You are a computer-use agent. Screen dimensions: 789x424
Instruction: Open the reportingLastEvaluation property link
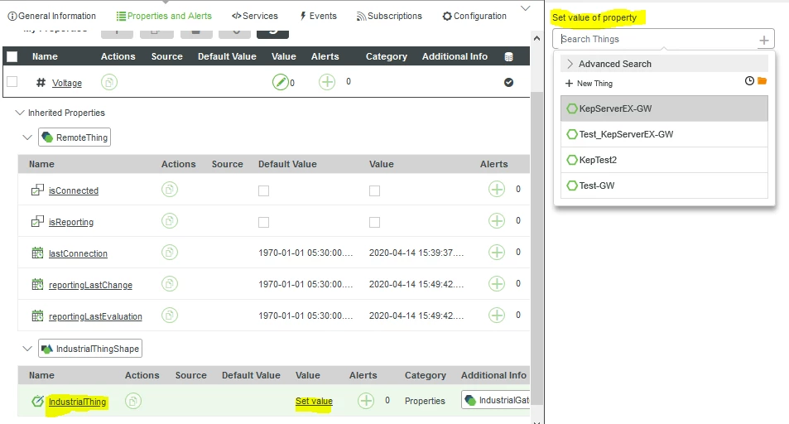[x=95, y=316]
